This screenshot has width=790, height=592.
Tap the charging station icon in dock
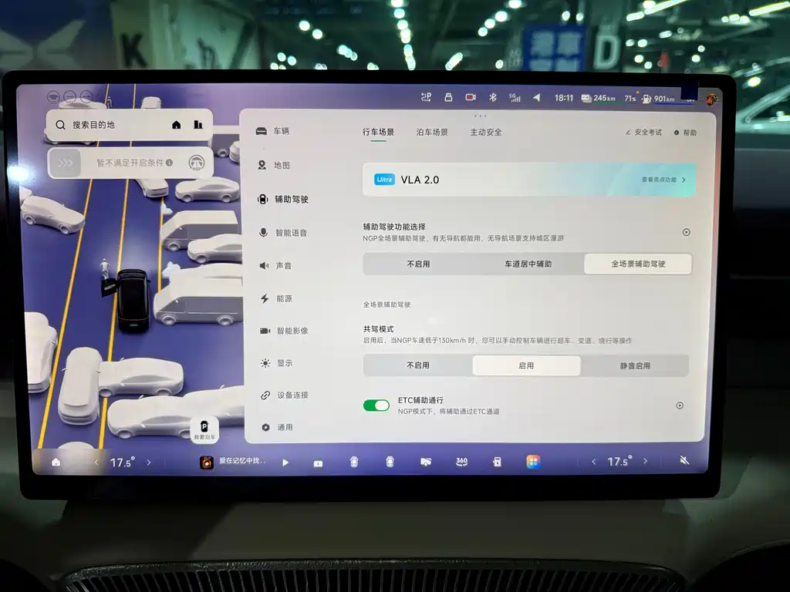click(x=498, y=462)
